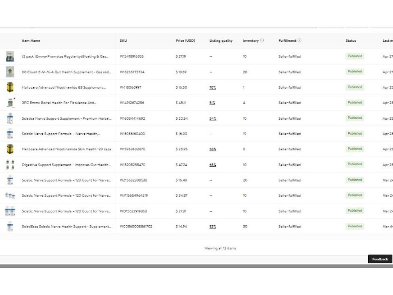Select item name 'Sciatic Nerve Support Formula – Nerve Health'

pos(61,134)
